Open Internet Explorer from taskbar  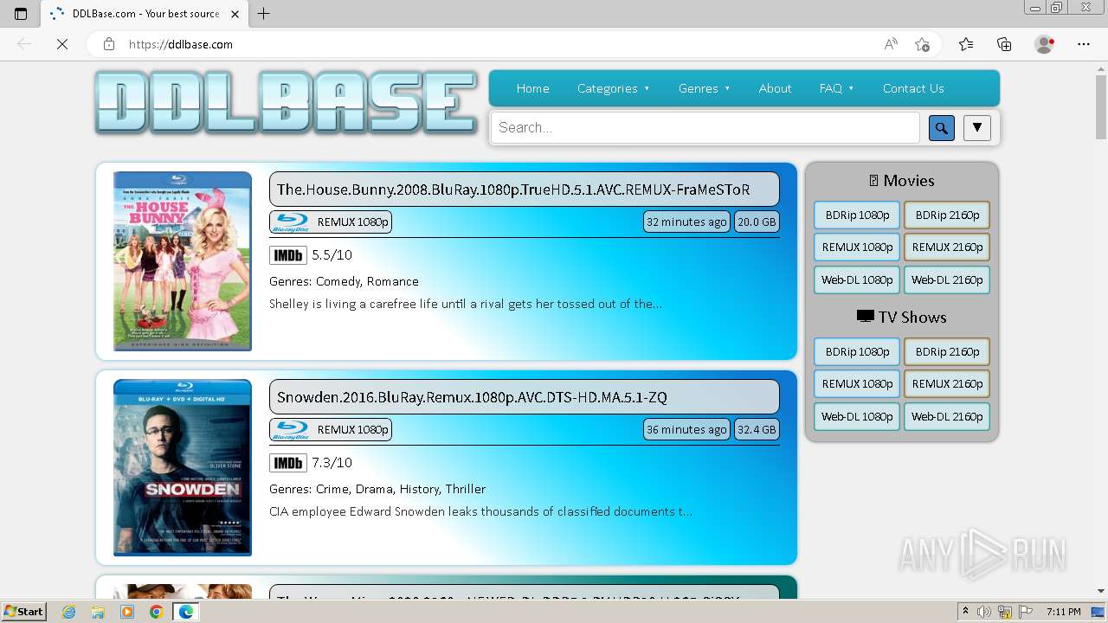[69, 612]
